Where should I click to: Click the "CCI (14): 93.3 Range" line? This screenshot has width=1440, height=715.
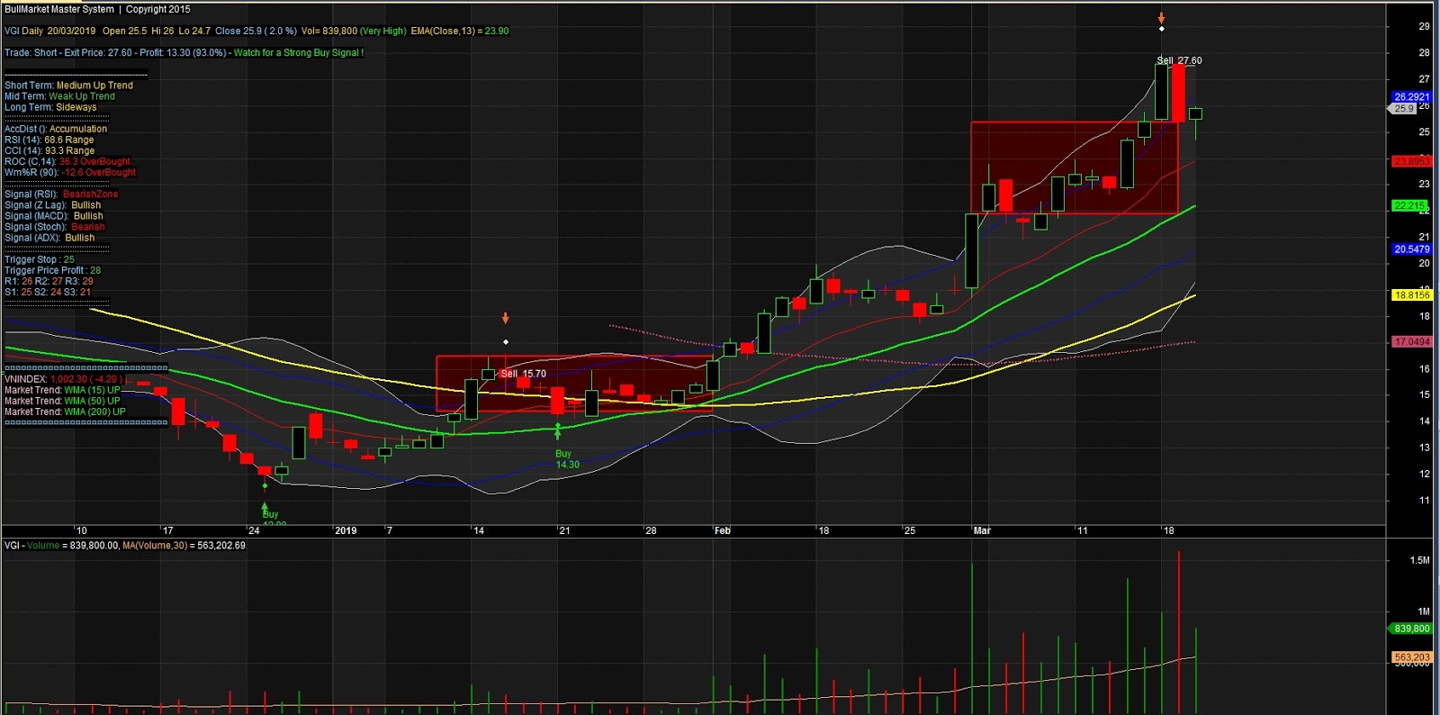pos(49,150)
